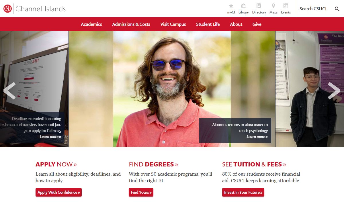Click the Invest in Your Future button

pyautogui.click(x=243, y=192)
